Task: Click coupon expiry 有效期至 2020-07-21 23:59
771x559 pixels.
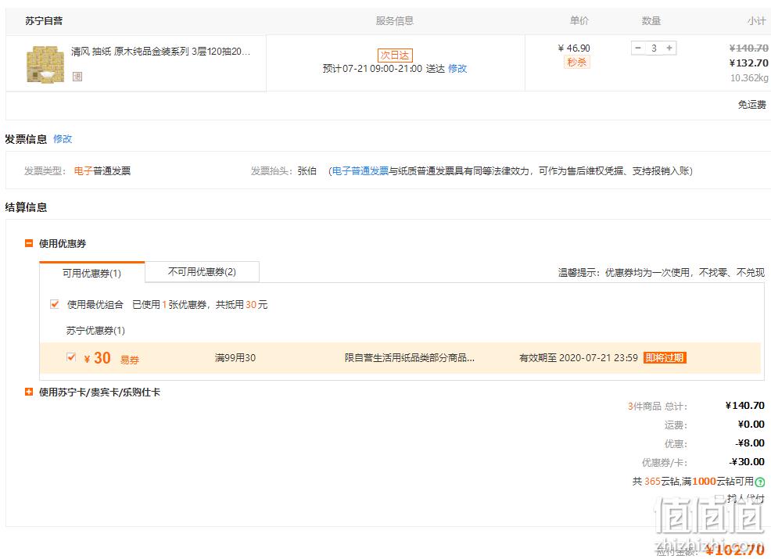Action: coord(579,357)
